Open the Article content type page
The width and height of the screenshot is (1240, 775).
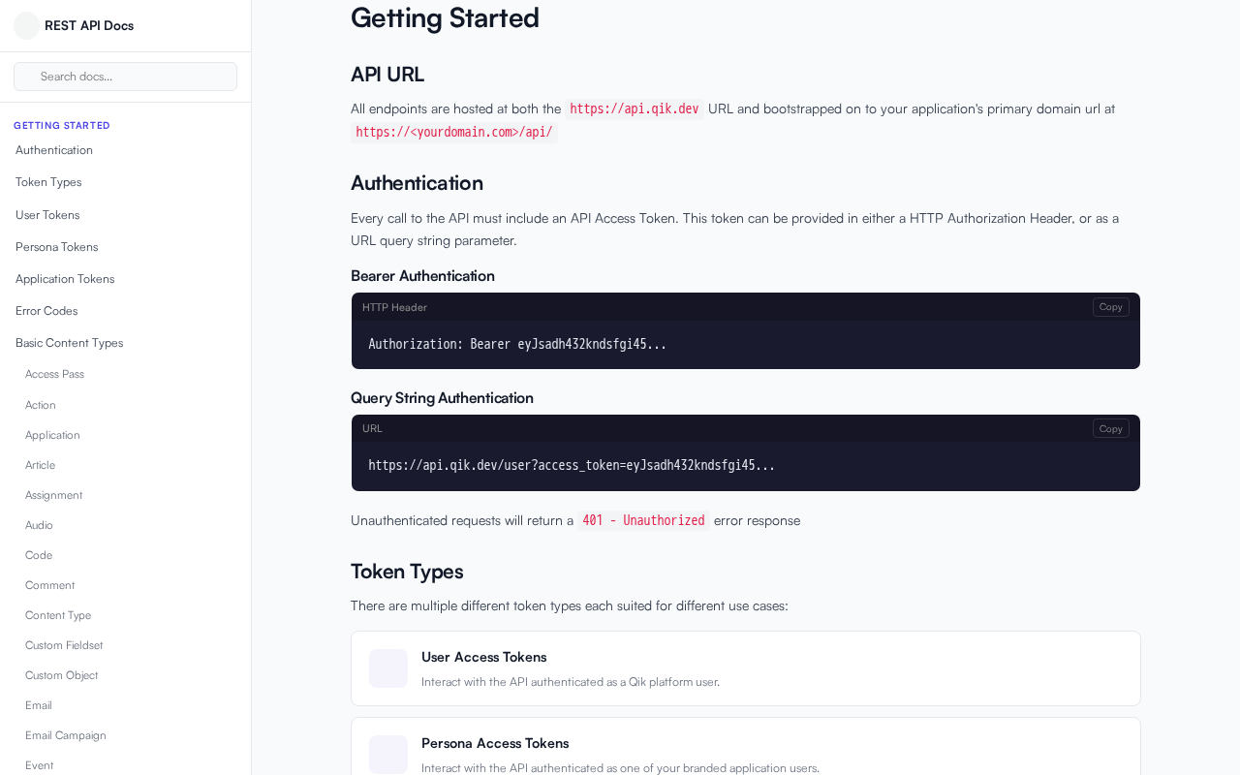point(40,465)
